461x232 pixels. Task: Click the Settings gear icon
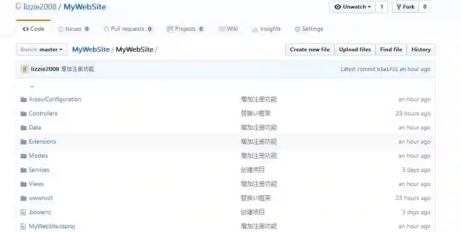coord(297,29)
